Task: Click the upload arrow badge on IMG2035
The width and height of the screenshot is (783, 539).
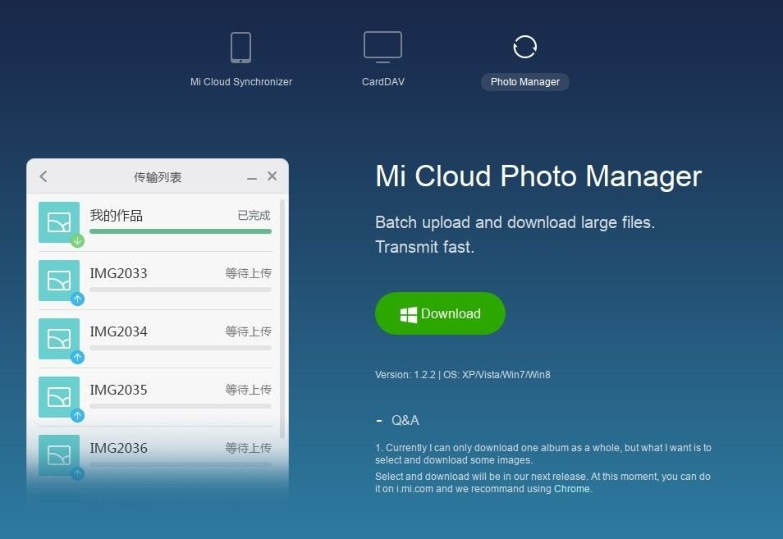Action: coord(77,416)
